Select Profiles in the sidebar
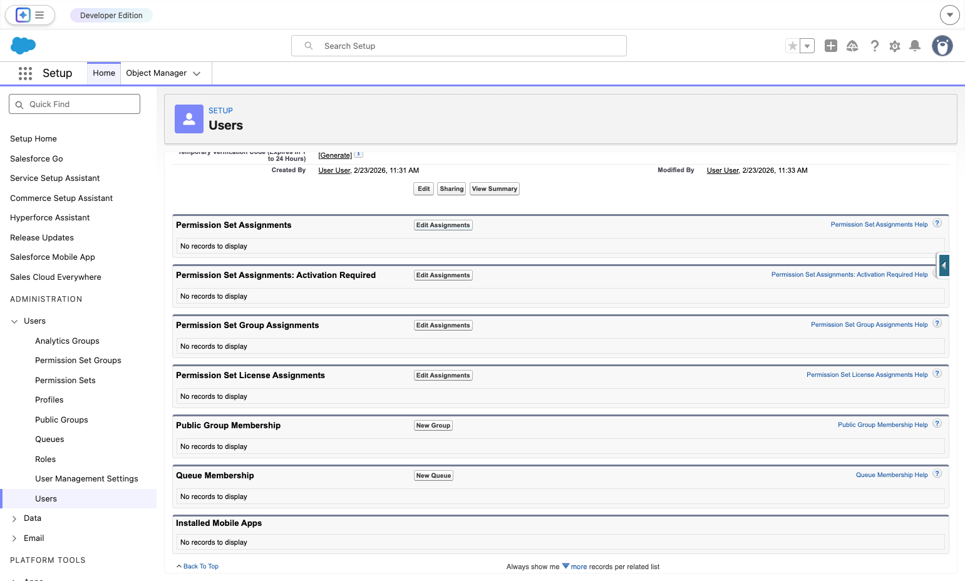965x581 pixels. pos(49,400)
